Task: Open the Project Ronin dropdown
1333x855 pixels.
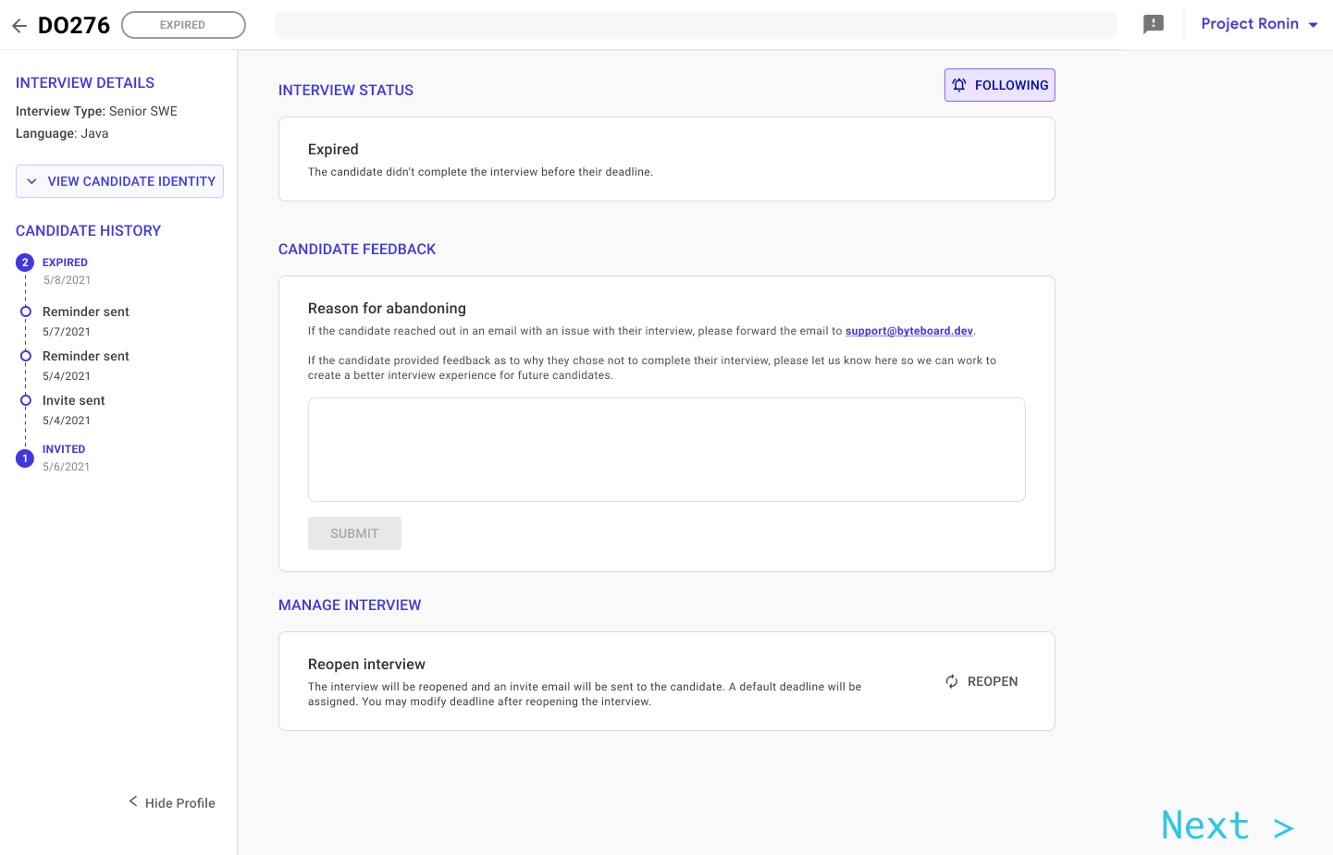Action: point(1258,24)
